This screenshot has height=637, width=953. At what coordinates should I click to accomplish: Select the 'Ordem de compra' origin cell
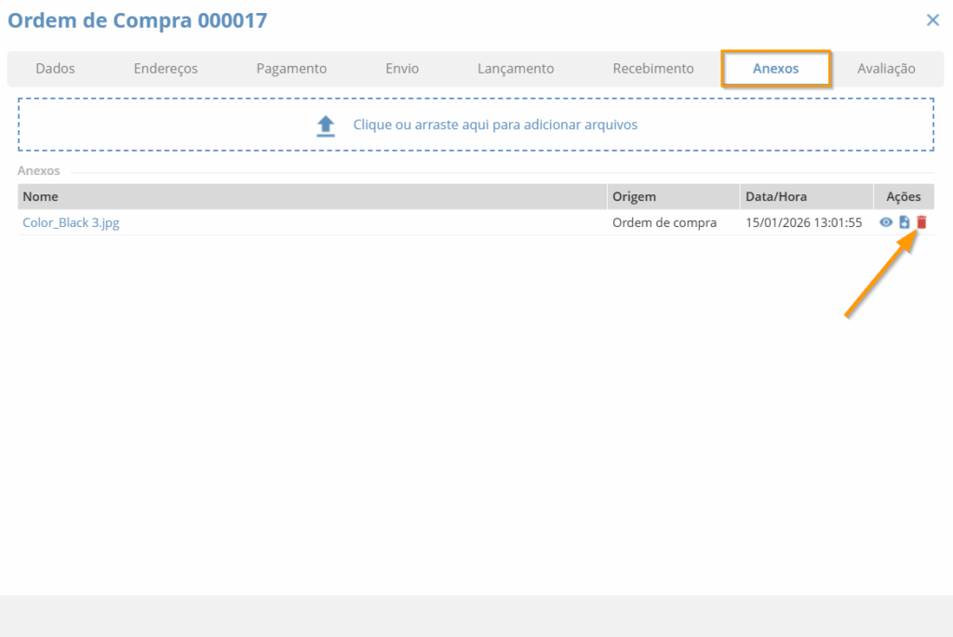pos(664,223)
